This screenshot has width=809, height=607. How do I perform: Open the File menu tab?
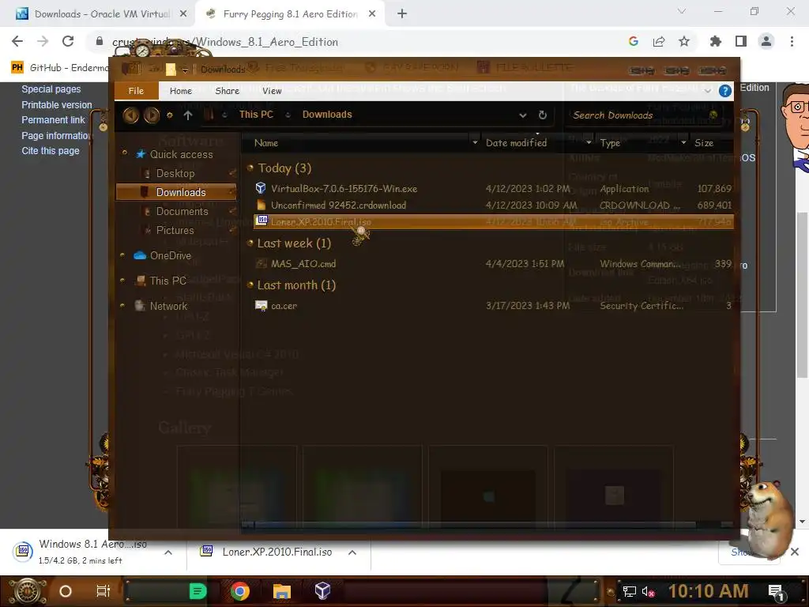[x=136, y=91]
